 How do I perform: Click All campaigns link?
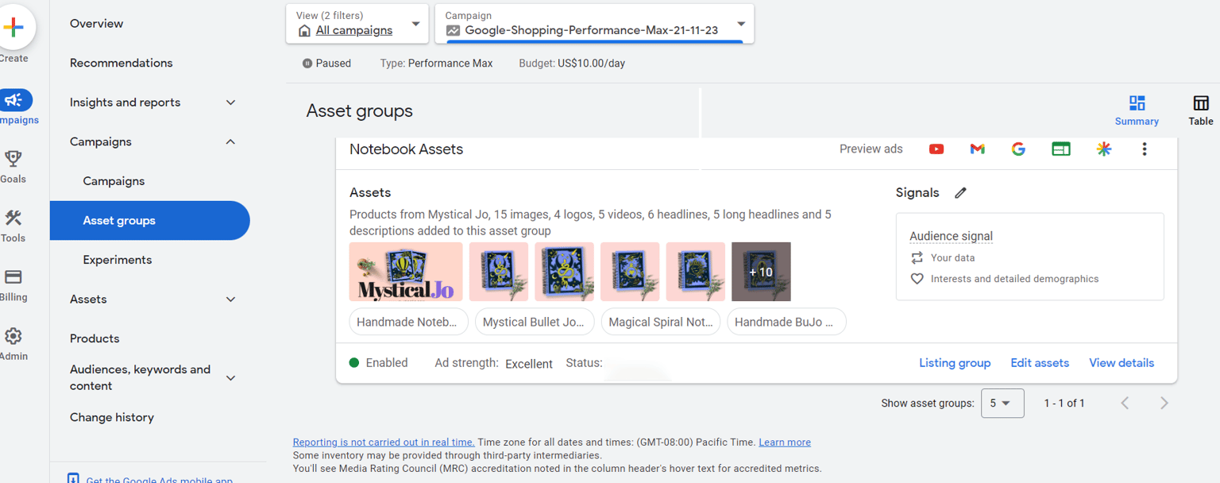coord(354,30)
